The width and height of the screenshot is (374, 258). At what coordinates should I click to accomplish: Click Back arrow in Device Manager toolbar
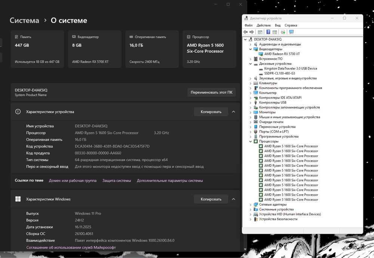[245, 32]
